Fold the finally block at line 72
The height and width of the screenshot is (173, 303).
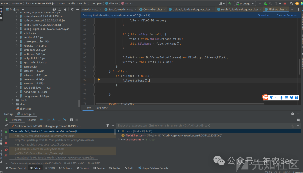(94, 71)
